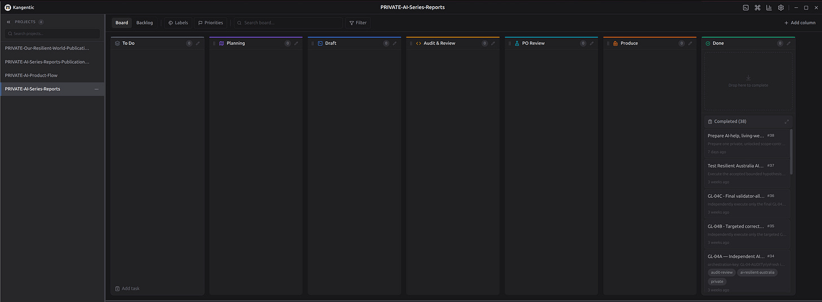
Task: Click the Drop here to complete zone
Action: click(748, 81)
